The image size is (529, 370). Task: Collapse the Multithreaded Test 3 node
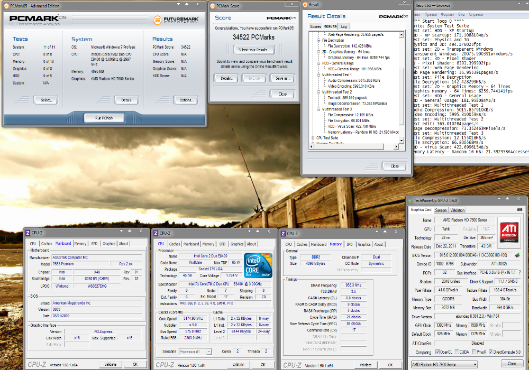pyautogui.click(x=318, y=109)
